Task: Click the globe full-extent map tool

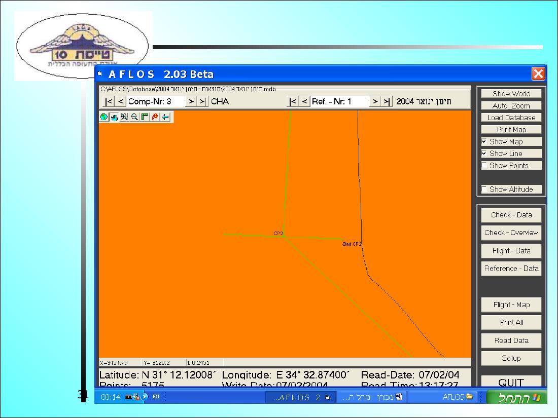Action: point(104,117)
